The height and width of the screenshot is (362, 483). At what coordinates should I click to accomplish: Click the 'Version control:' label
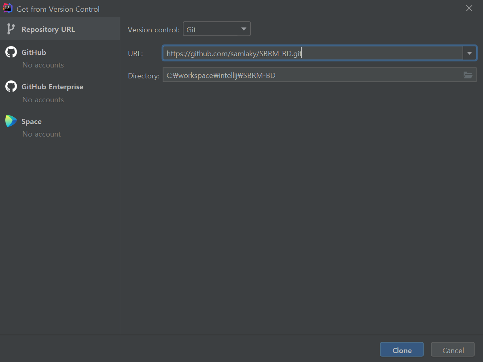[x=153, y=30]
